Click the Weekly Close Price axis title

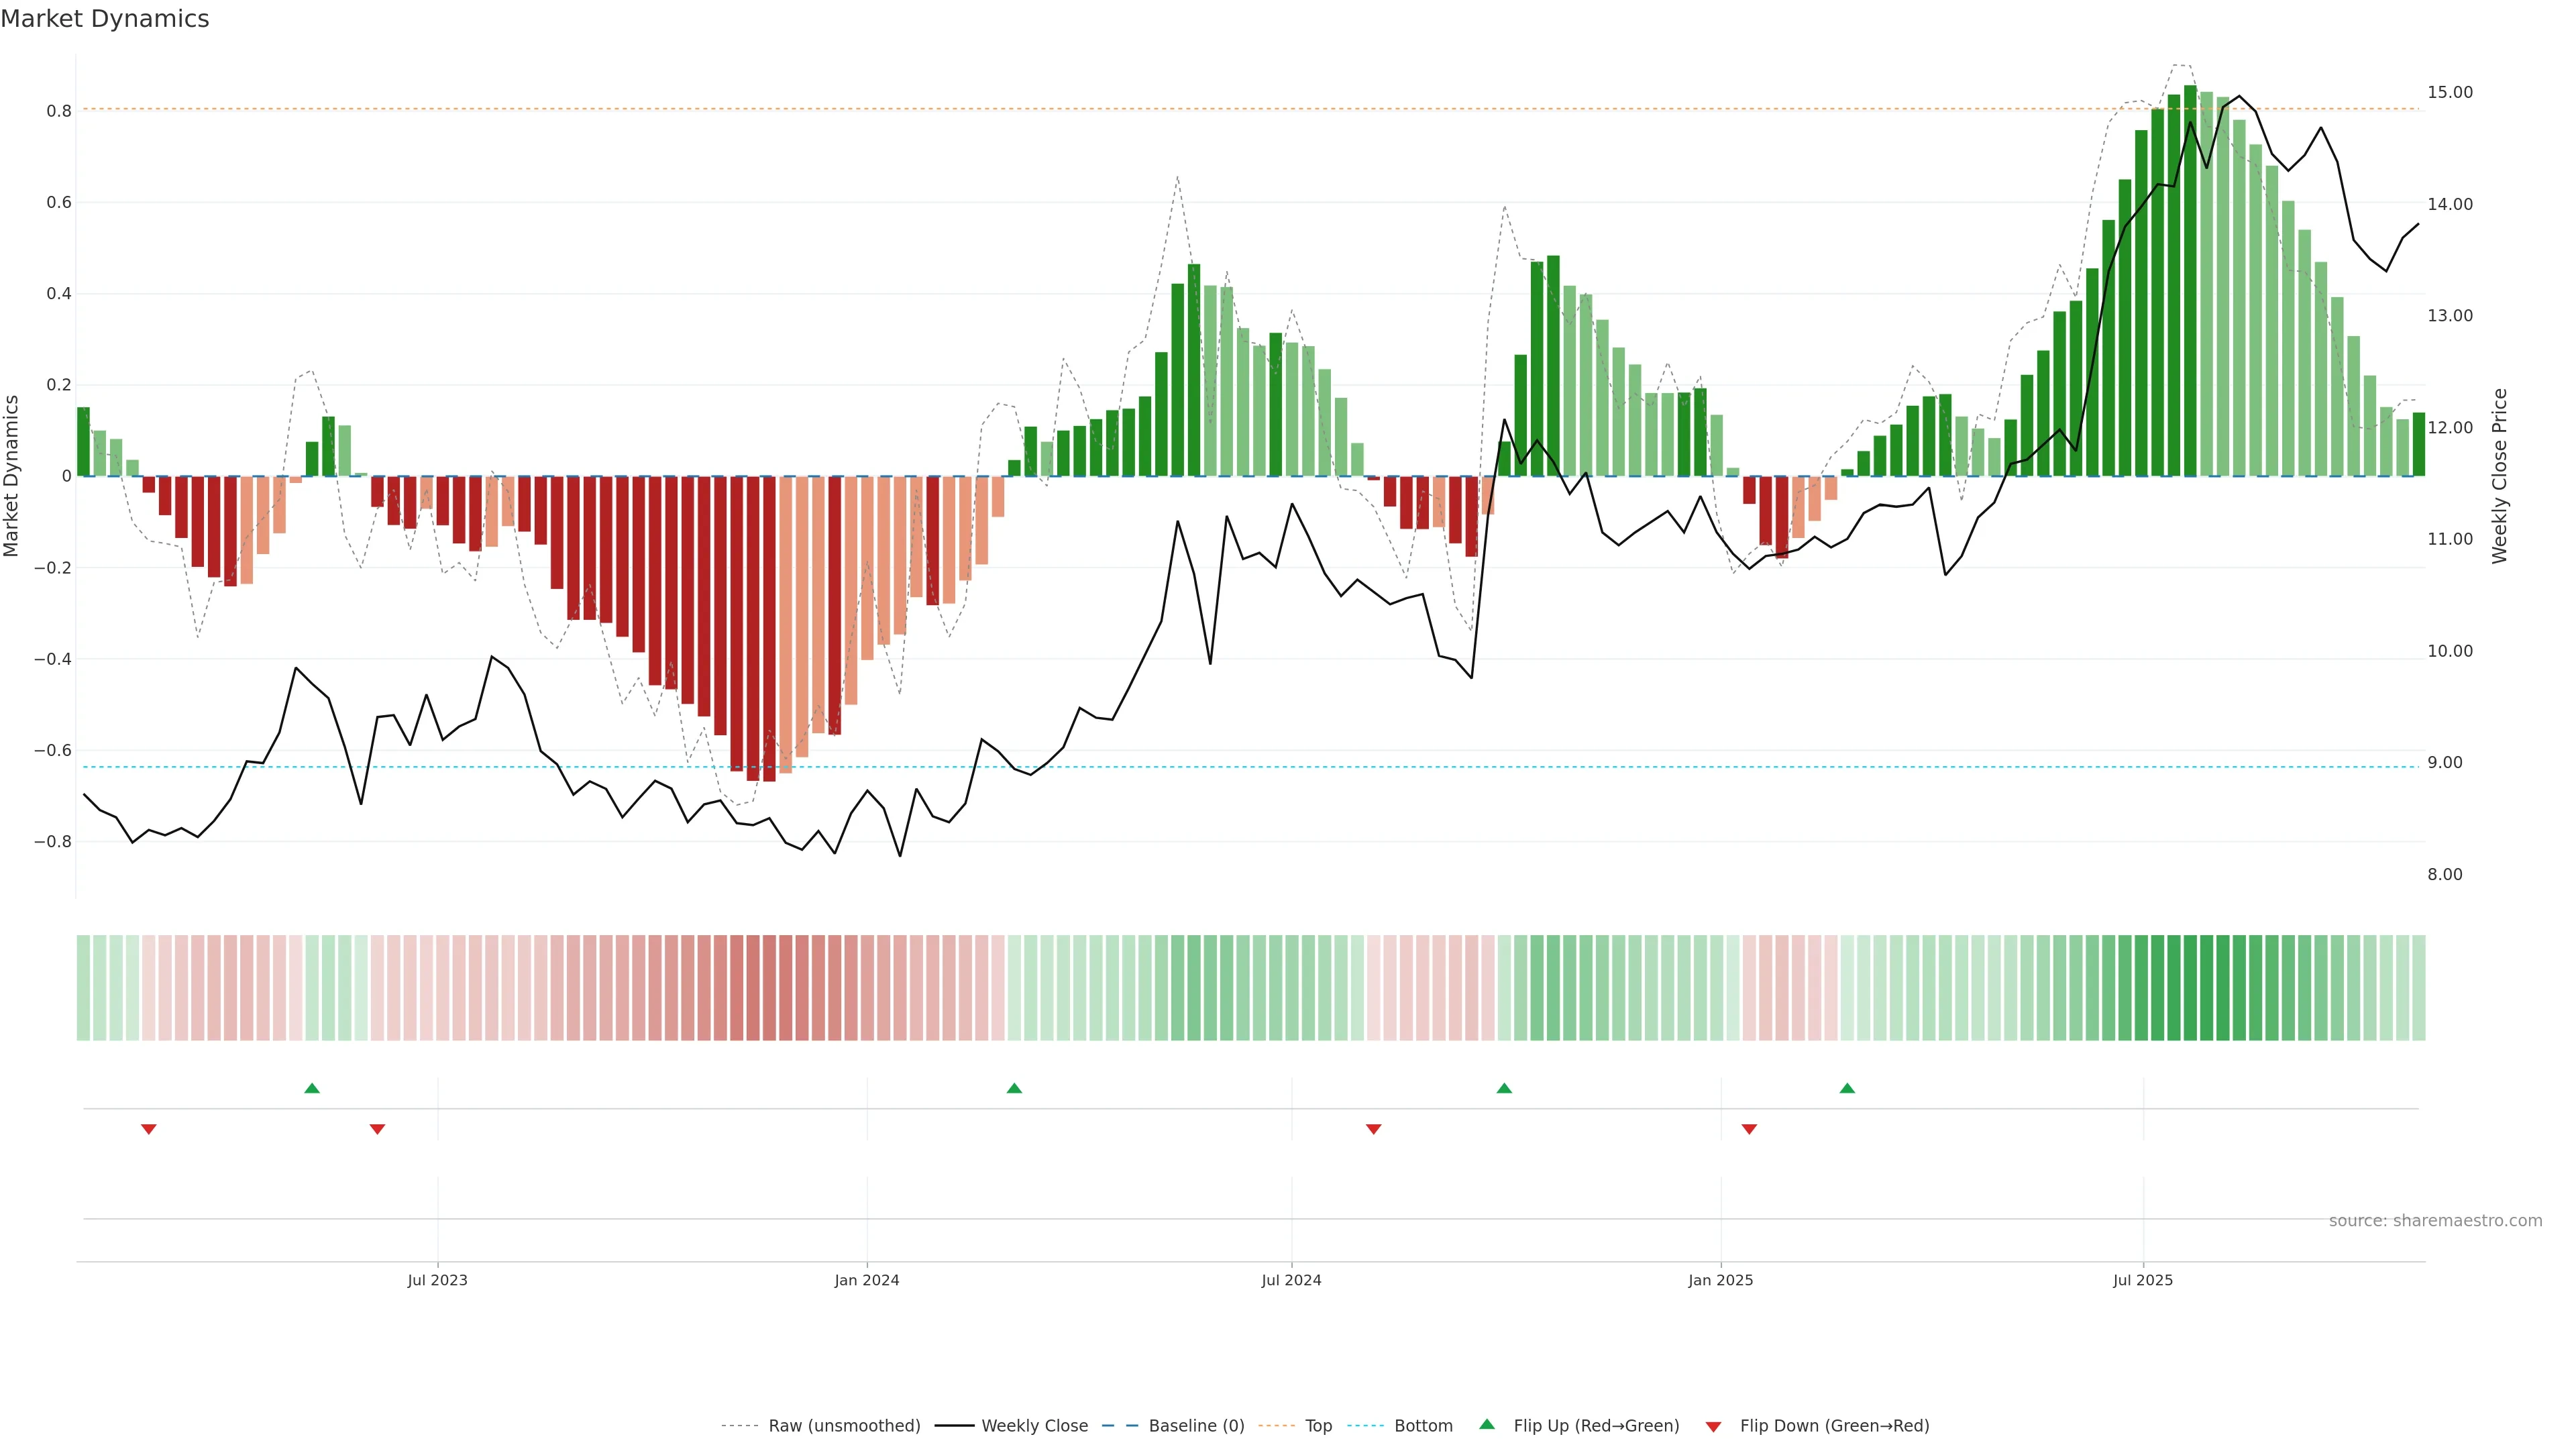tap(2499, 476)
